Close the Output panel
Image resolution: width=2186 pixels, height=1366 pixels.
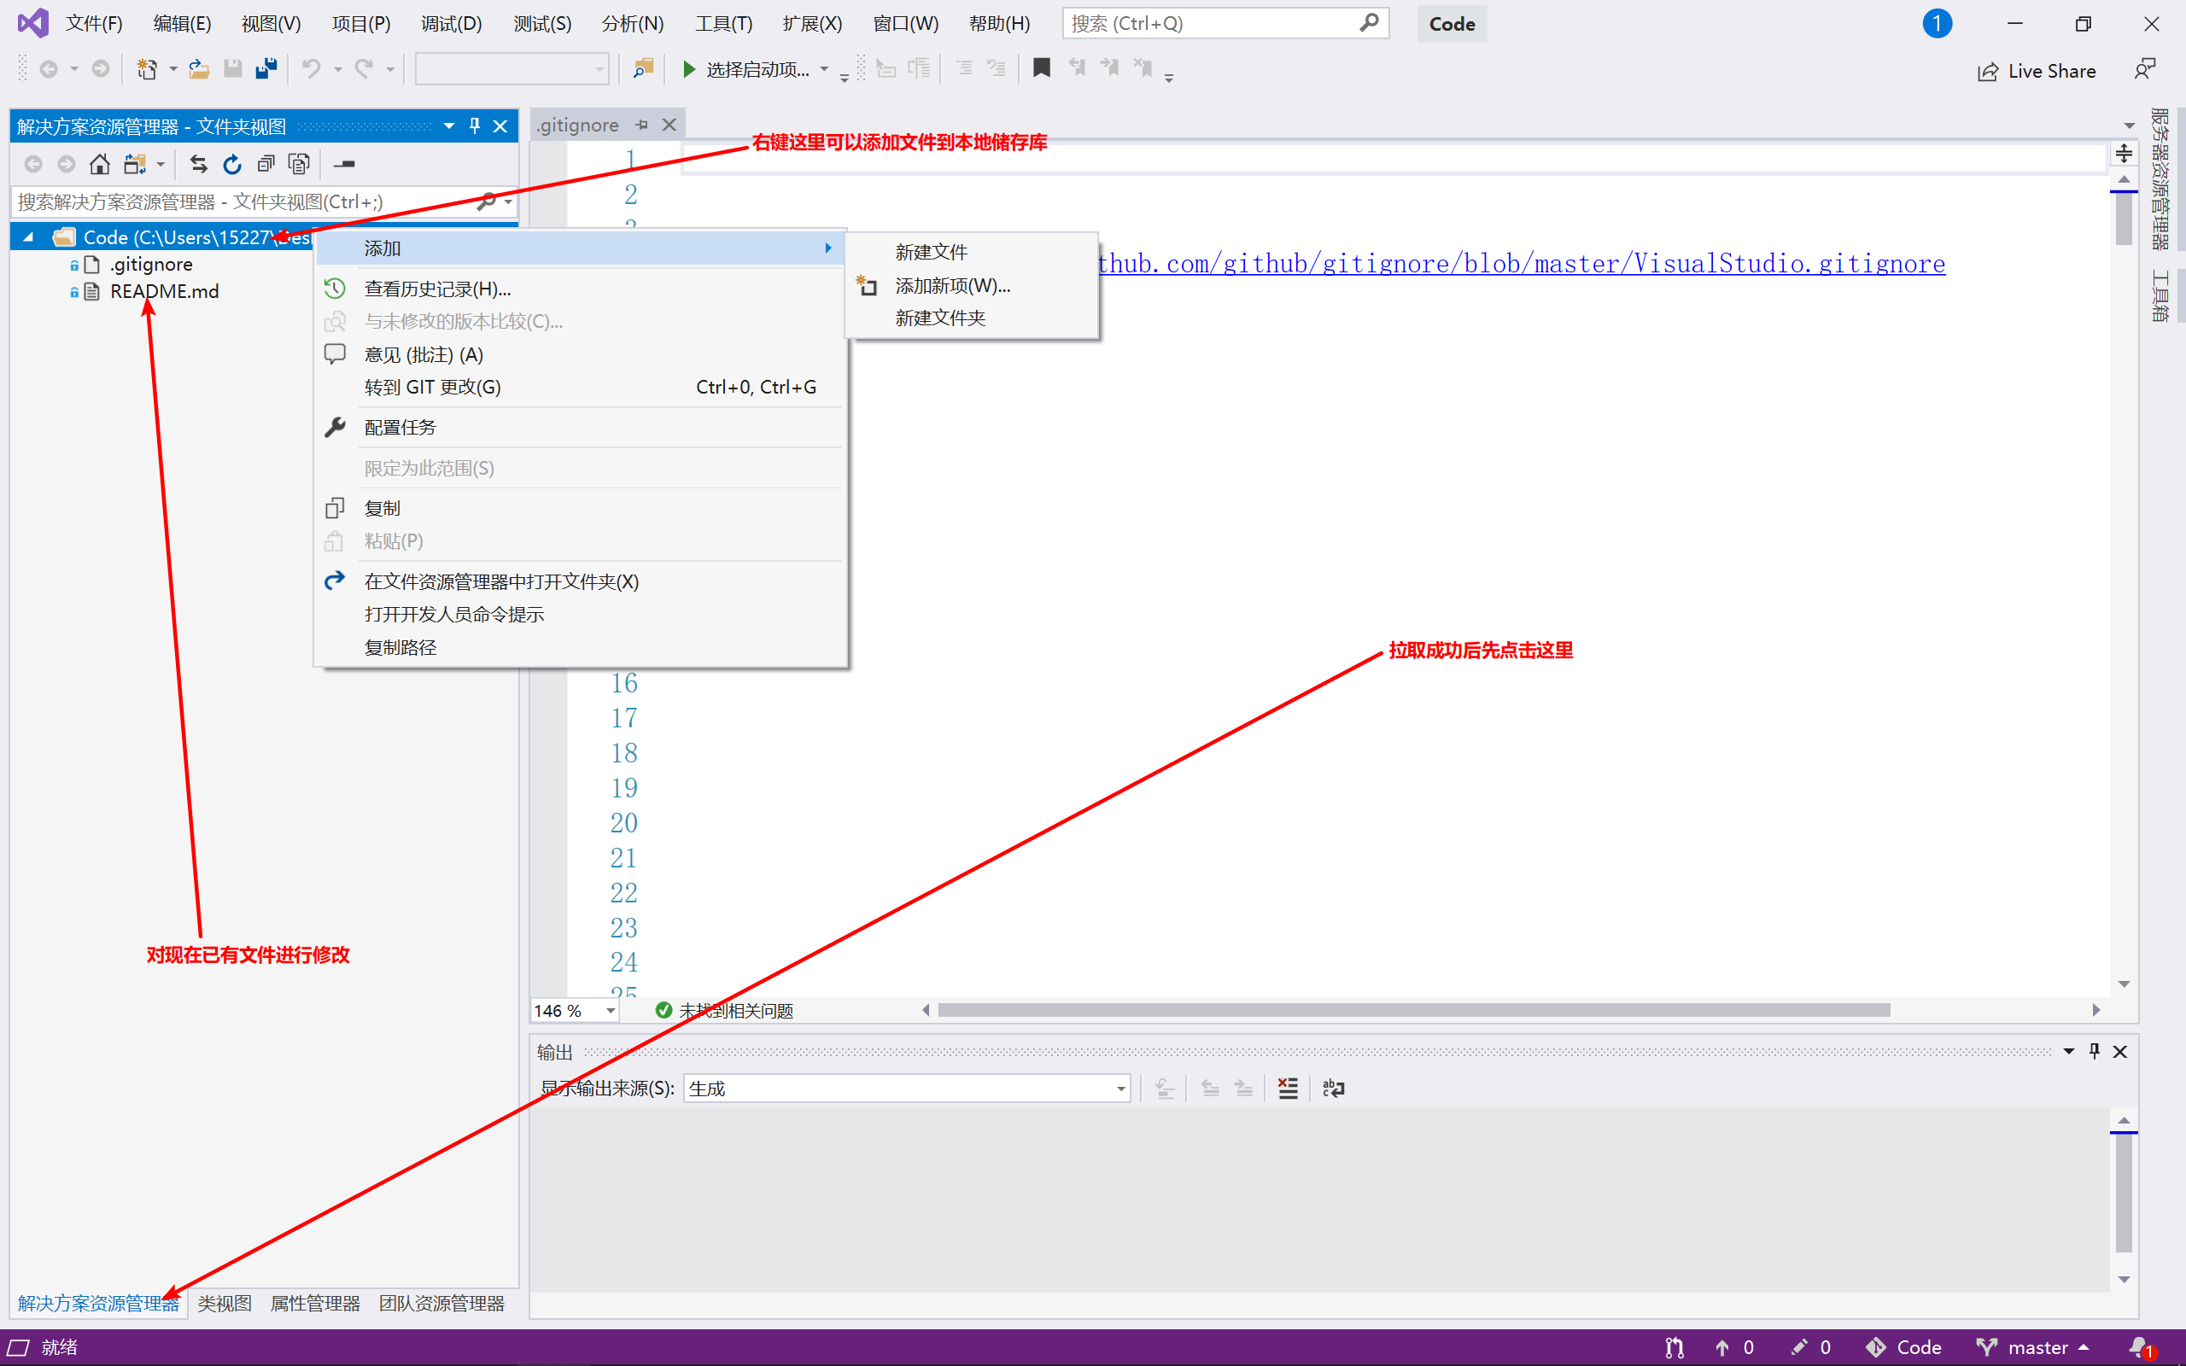click(2121, 1052)
